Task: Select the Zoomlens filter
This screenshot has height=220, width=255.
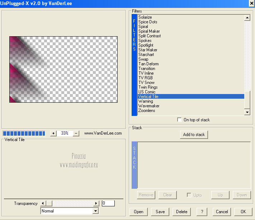Action: [x=191, y=111]
